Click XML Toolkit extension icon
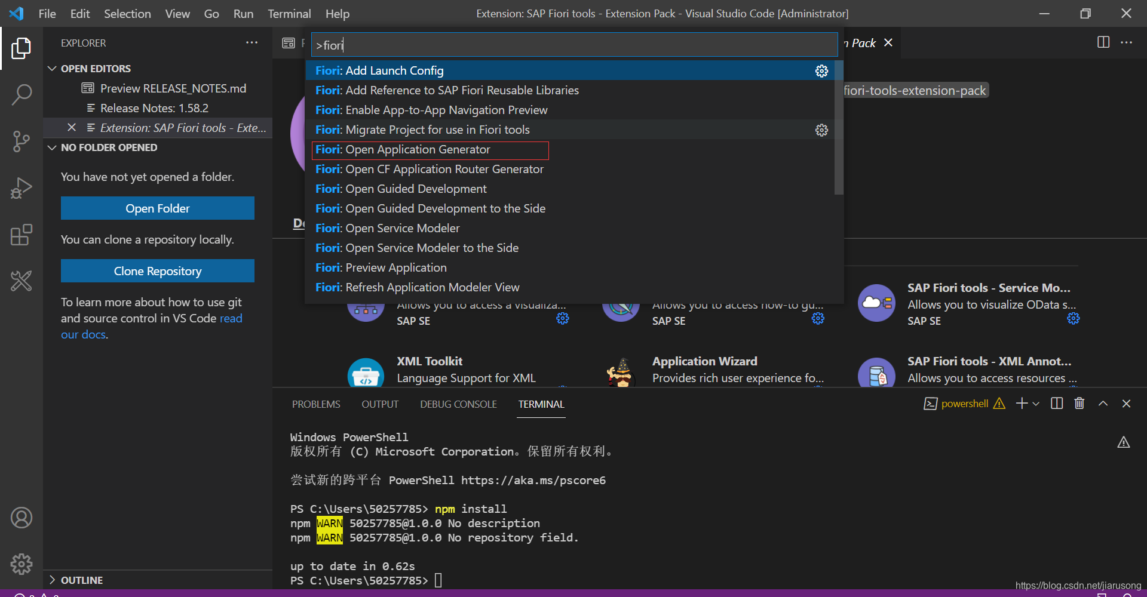Screen dimensions: 1147x597 pyautogui.click(x=366, y=374)
